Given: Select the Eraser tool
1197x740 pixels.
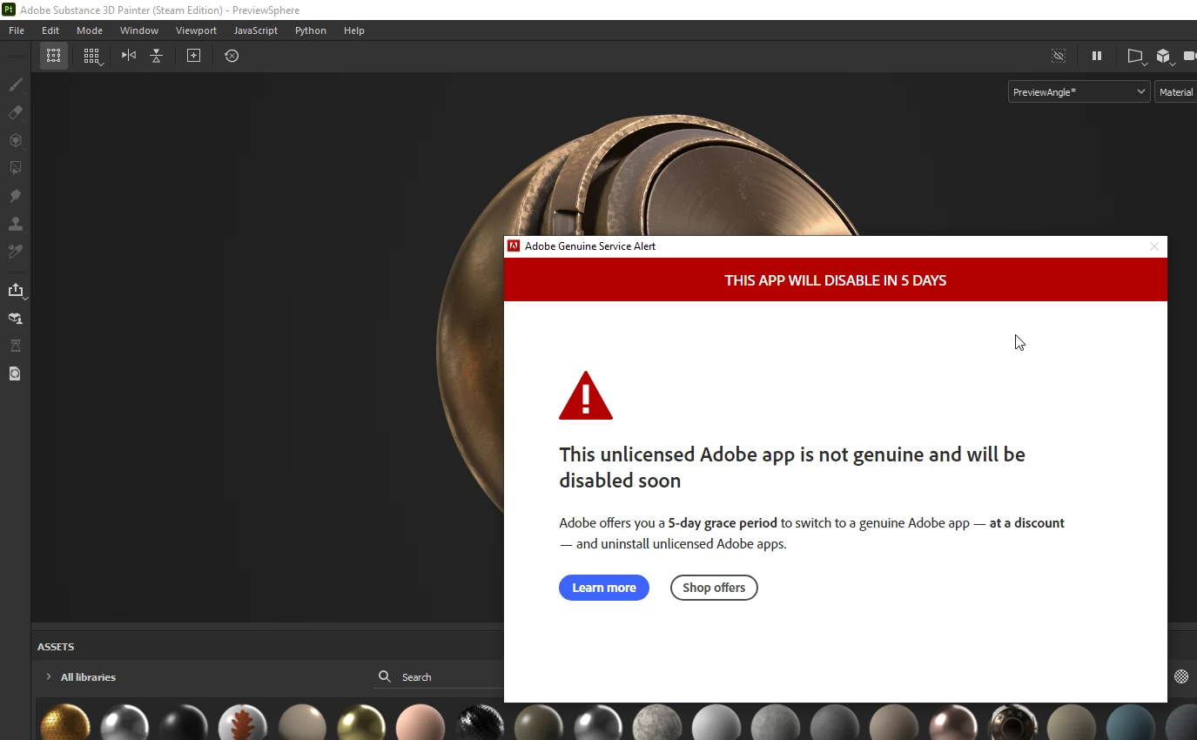Looking at the screenshot, I should [15, 112].
